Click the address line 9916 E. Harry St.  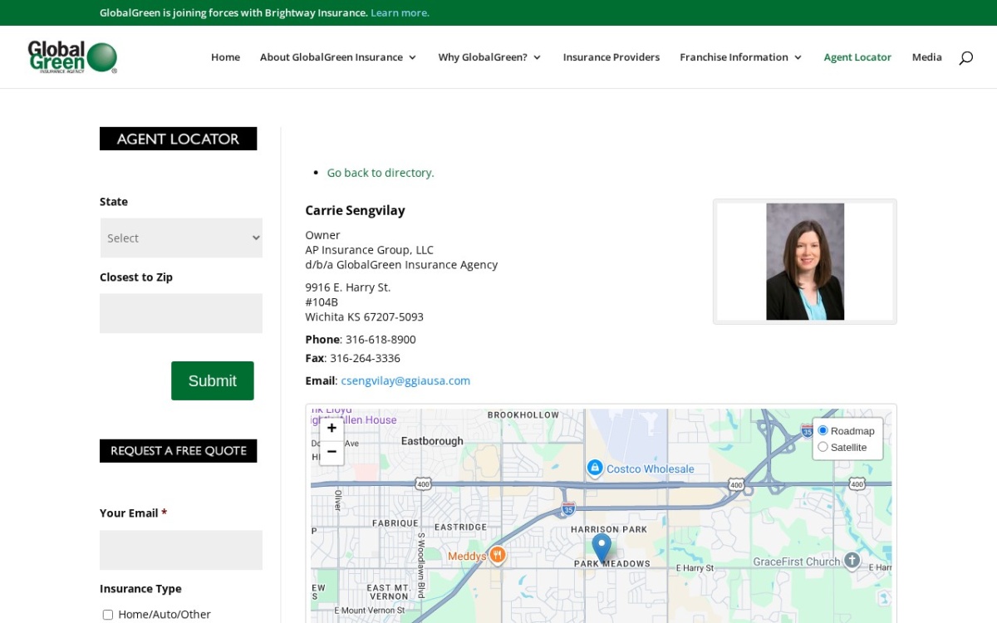tap(348, 287)
